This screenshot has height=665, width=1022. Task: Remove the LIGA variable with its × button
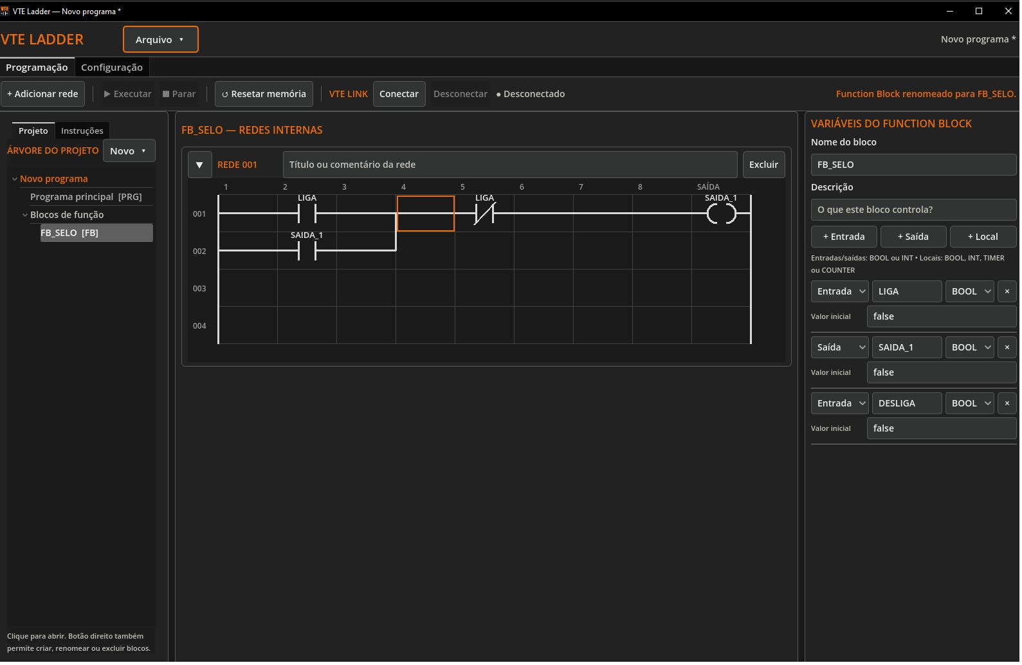coord(1007,291)
